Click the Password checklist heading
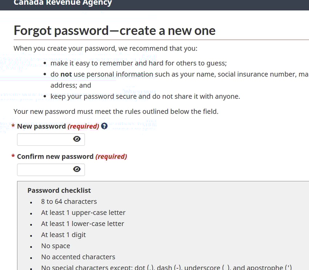The height and width of the screenshot is (270, 309). tap(59, 190)
